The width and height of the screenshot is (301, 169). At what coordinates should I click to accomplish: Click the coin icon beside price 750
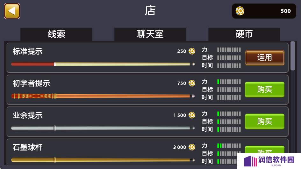(x=191, y=83)
